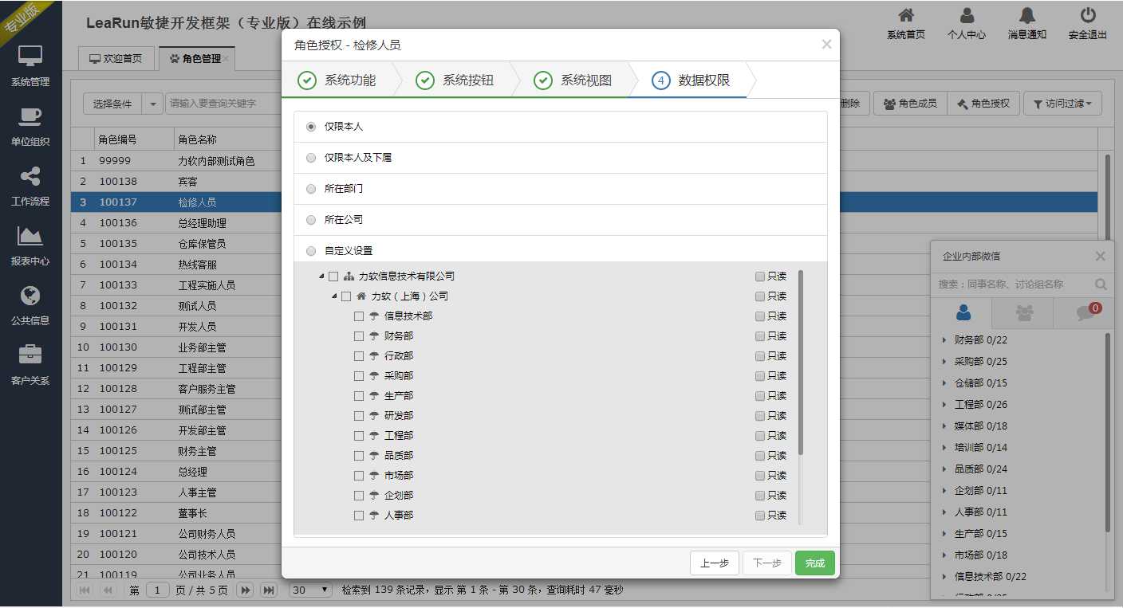Select 仅限本人及下属 radio option
The width and height of the screenshot is (1123, 608).
click(x=311, y=158)
